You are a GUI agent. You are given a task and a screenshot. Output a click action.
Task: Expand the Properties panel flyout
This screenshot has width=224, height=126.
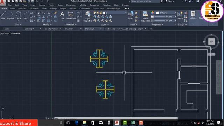click(x=157, y=24)
